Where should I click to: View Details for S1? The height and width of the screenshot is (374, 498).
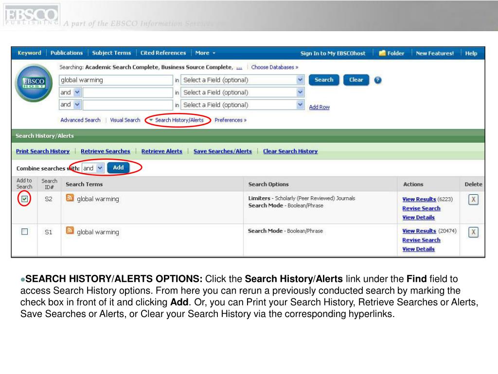pyautogui.click(x=418, y=249)
